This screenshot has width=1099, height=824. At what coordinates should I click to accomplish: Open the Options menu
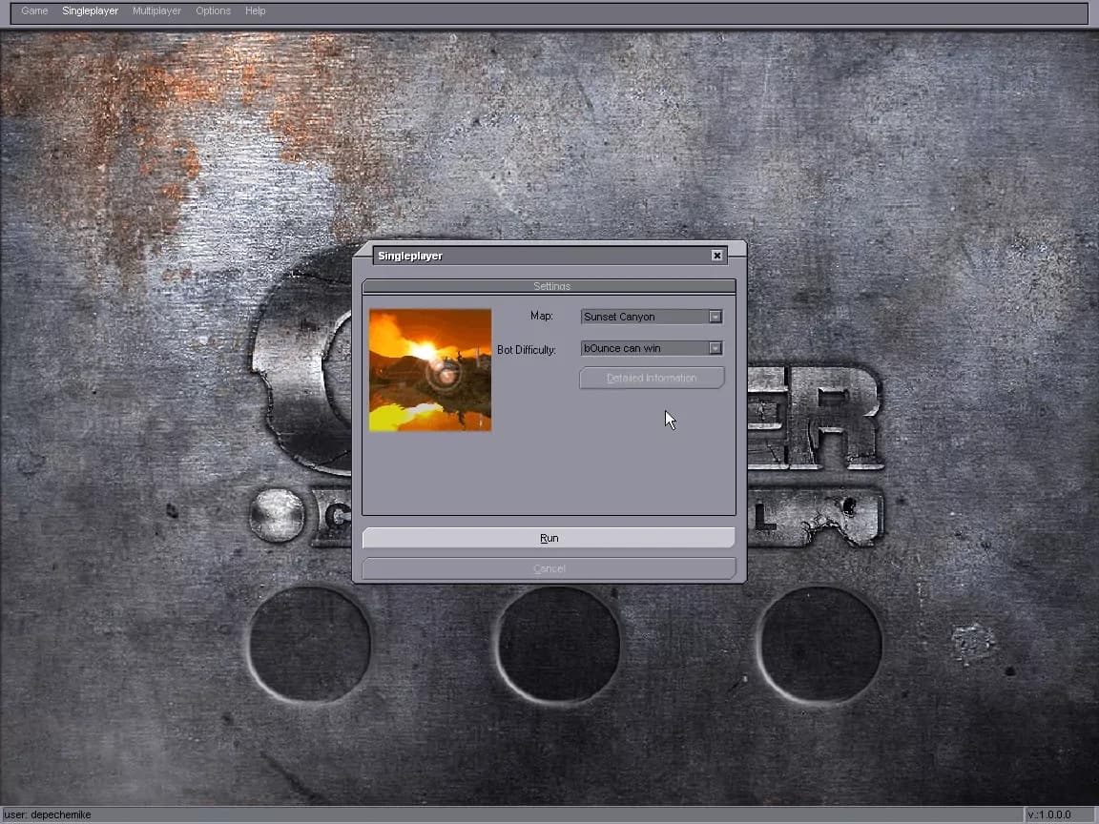[213, 11]
